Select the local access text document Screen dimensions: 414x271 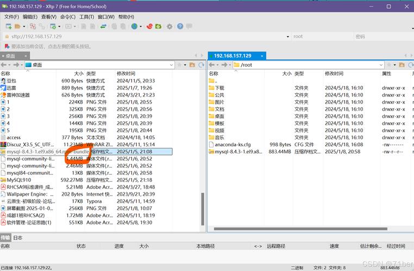[x=86, y=138]
